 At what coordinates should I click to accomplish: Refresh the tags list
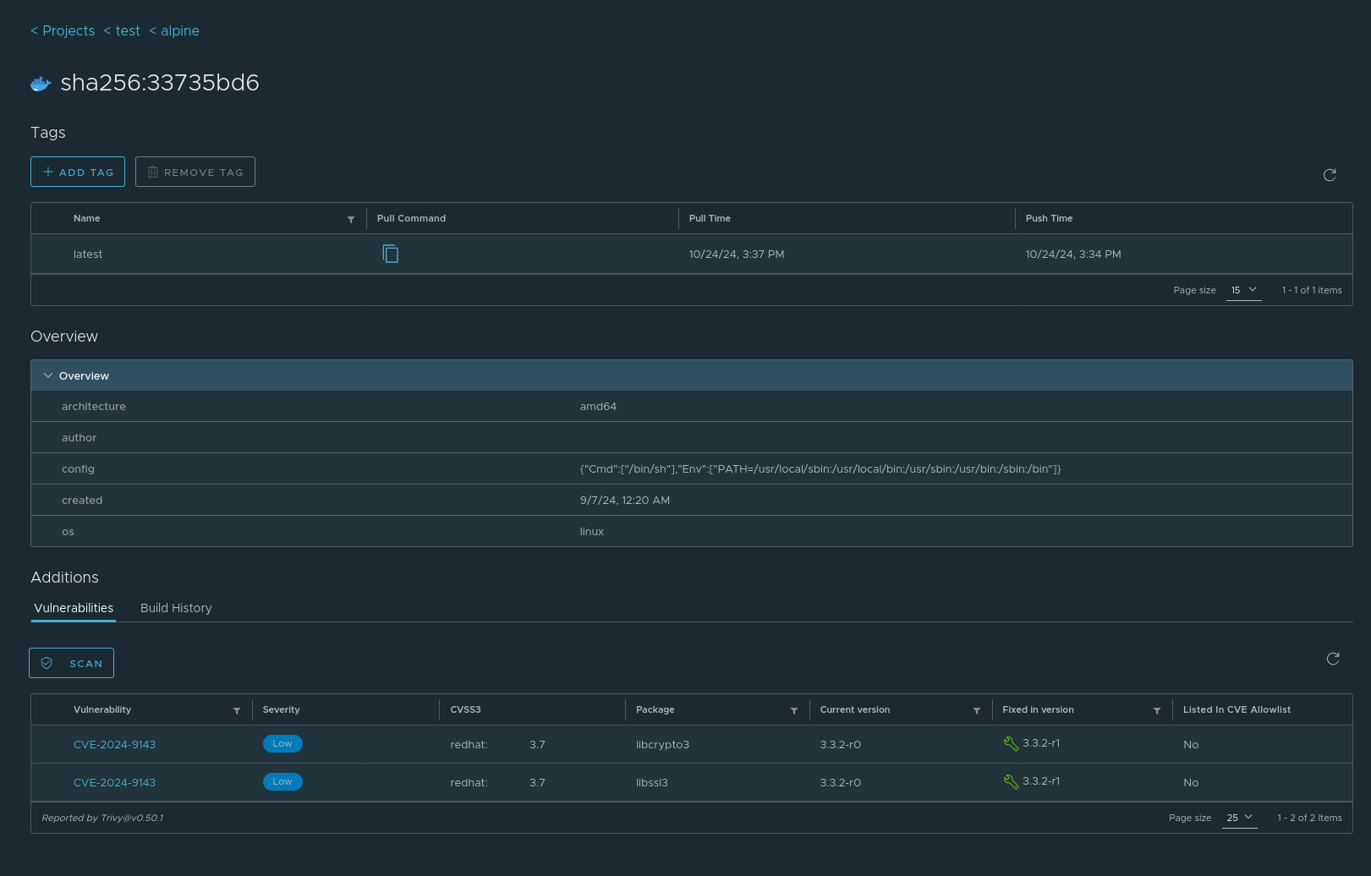pyautogui.click(x=1330, y=175)
